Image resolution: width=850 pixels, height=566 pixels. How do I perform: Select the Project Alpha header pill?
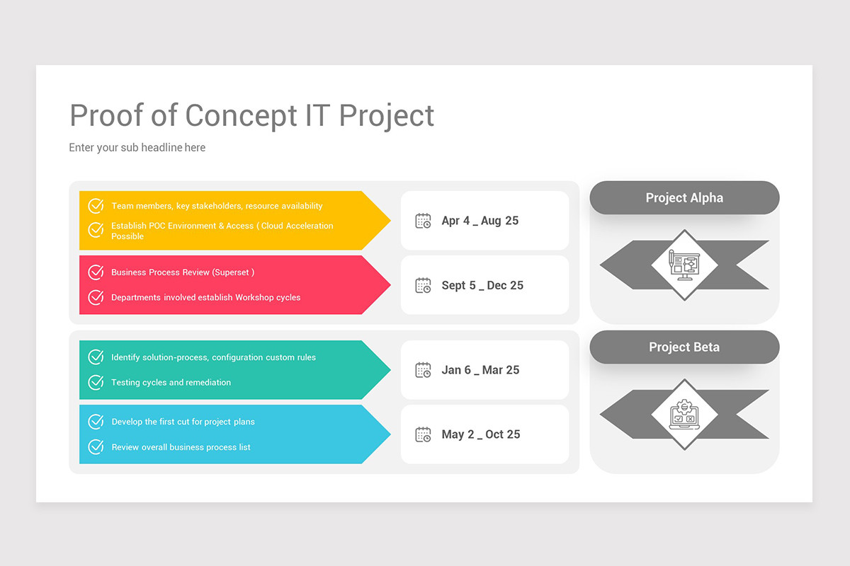[684, 198]
